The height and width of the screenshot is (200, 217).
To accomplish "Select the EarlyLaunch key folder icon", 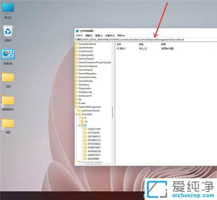I will tap(76, 96).
